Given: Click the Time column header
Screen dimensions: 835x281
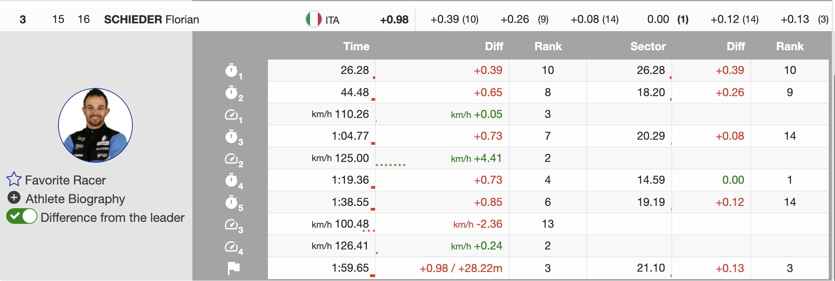Looking at the screenshot, I should point(356,46).
